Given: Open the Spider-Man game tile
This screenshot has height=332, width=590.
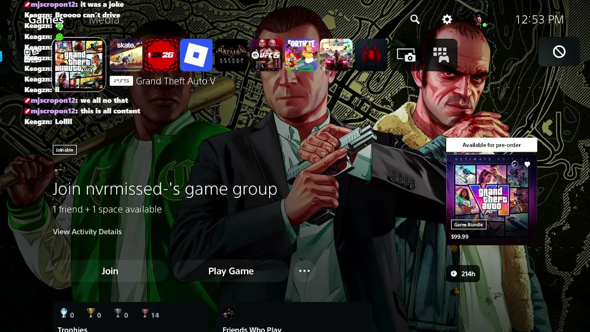Looking at the screenshot, I should click(371, 55).
